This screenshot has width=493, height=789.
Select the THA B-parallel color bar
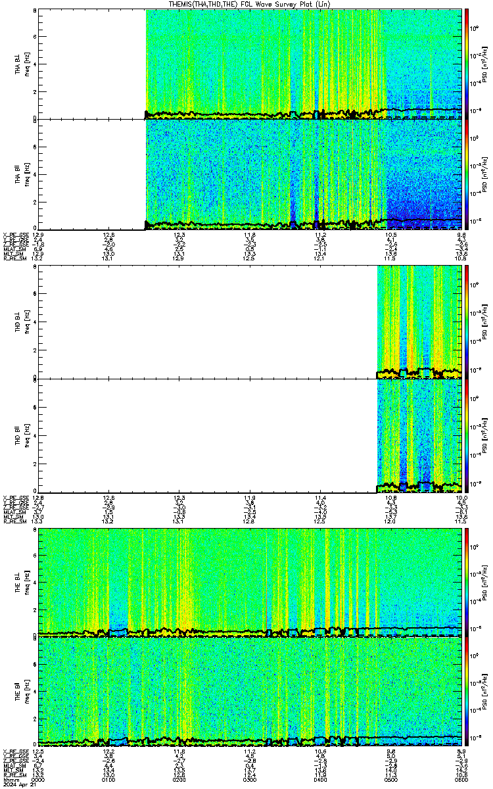pos(467,175)
